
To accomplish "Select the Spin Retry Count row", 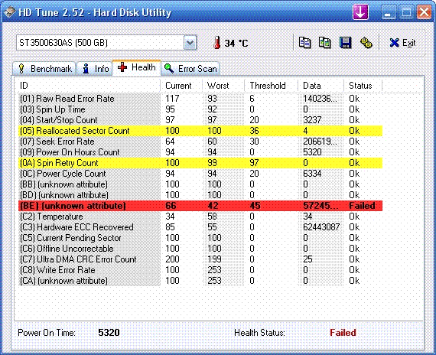I will coord(200,163).
